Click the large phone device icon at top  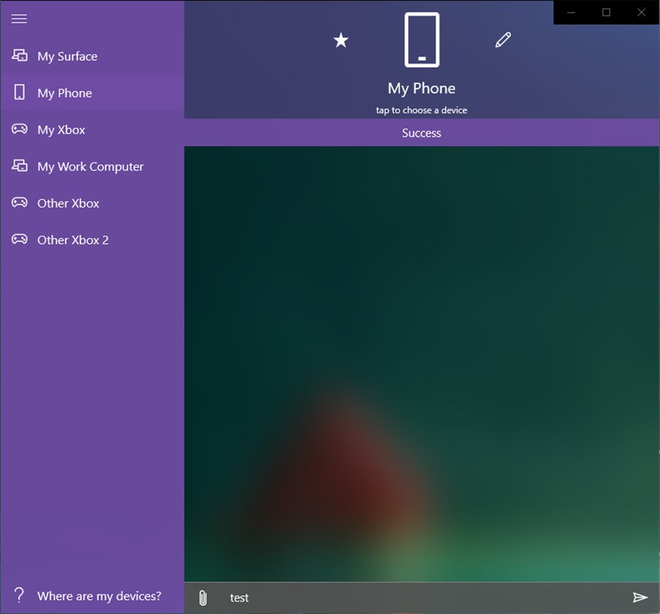coord(421,39)
